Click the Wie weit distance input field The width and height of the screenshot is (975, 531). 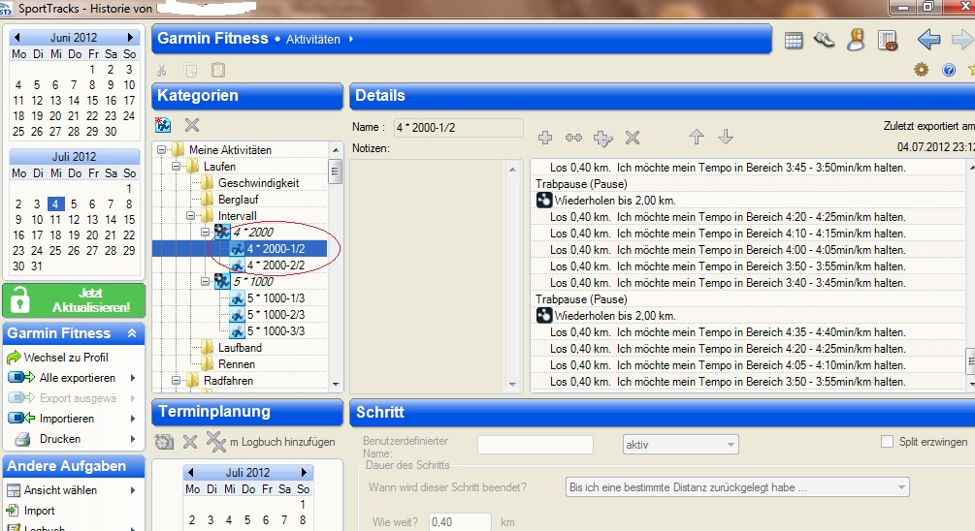[459, 522]
